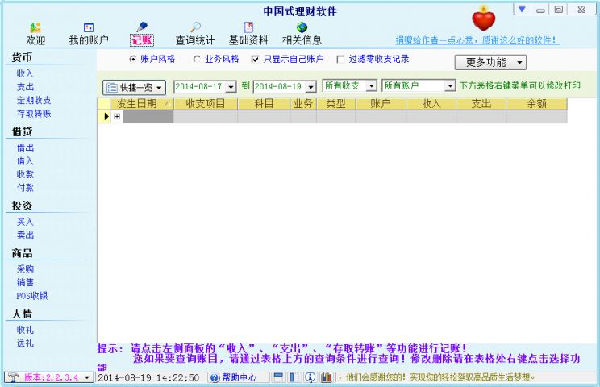Image resolution: width=600 pixels, height=387 pixels.
Task: Uncheck 只显示自己账户 checkbox
Action: pyautogui.click(x=256, y=60)
